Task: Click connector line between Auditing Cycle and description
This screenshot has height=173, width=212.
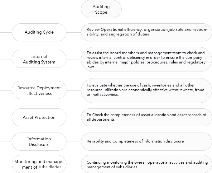Action: [74, 32]
